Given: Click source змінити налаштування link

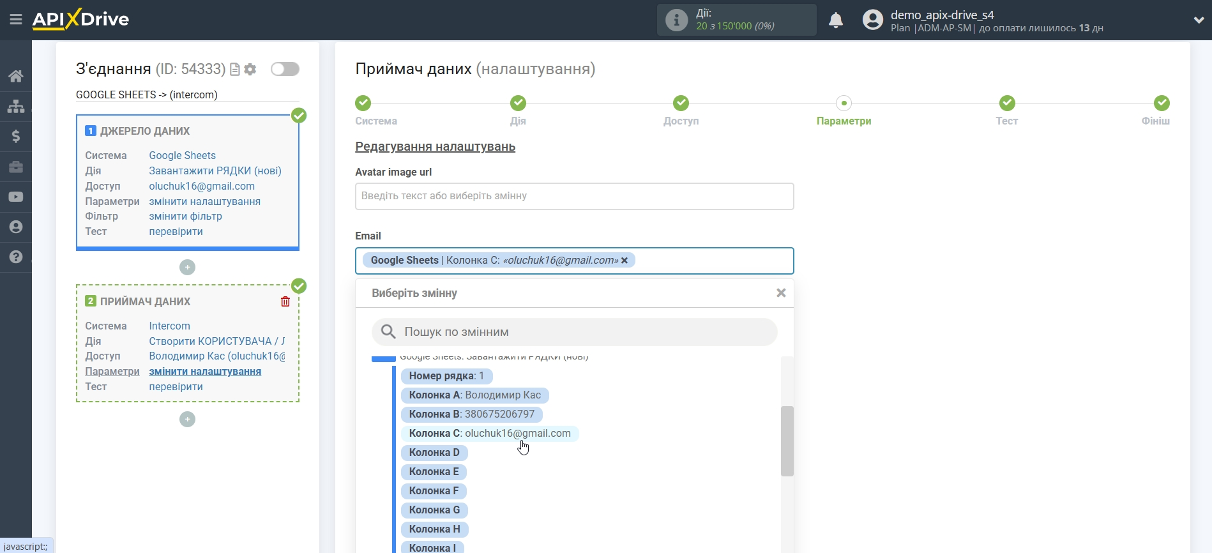Looking at the screenshot, I should (x=204, y=201).
